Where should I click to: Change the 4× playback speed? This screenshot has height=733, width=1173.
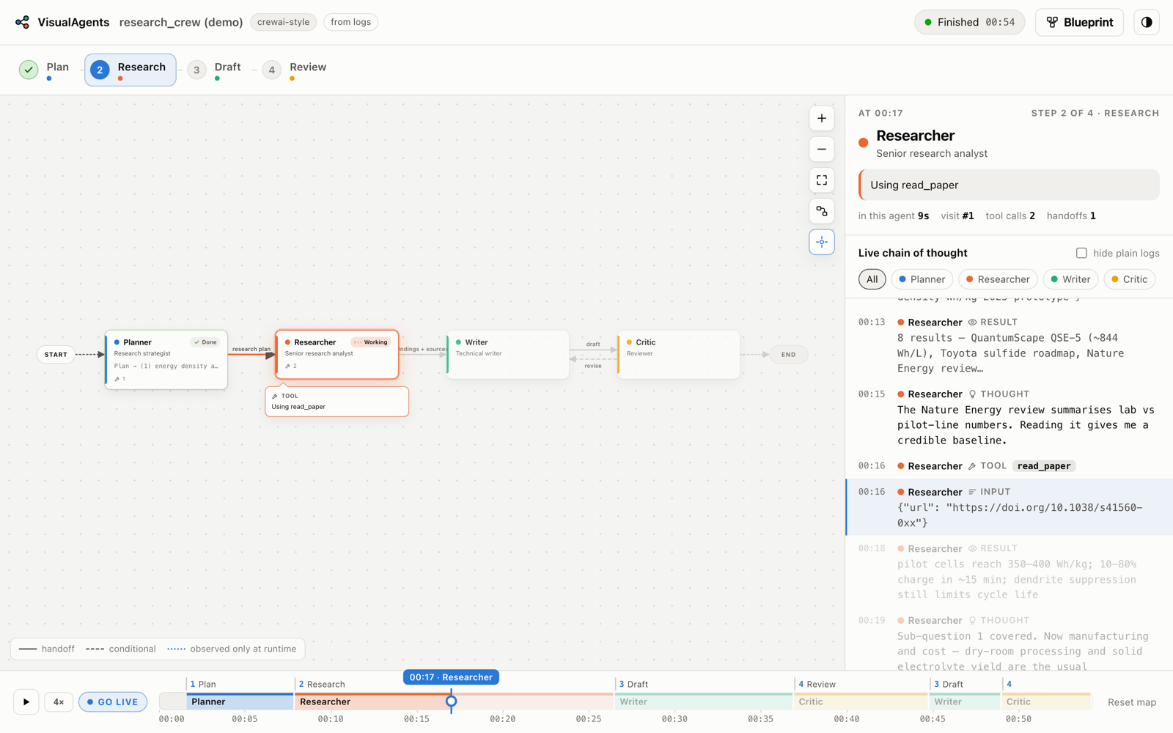[59, 701]
